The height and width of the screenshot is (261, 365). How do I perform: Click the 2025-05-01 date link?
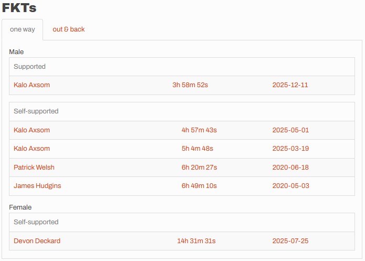coord(290,130)
